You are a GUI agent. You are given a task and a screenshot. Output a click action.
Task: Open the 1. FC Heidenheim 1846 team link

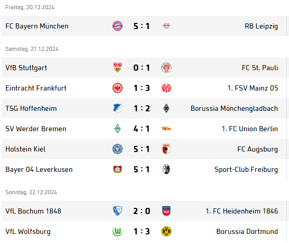coord(242,211)
